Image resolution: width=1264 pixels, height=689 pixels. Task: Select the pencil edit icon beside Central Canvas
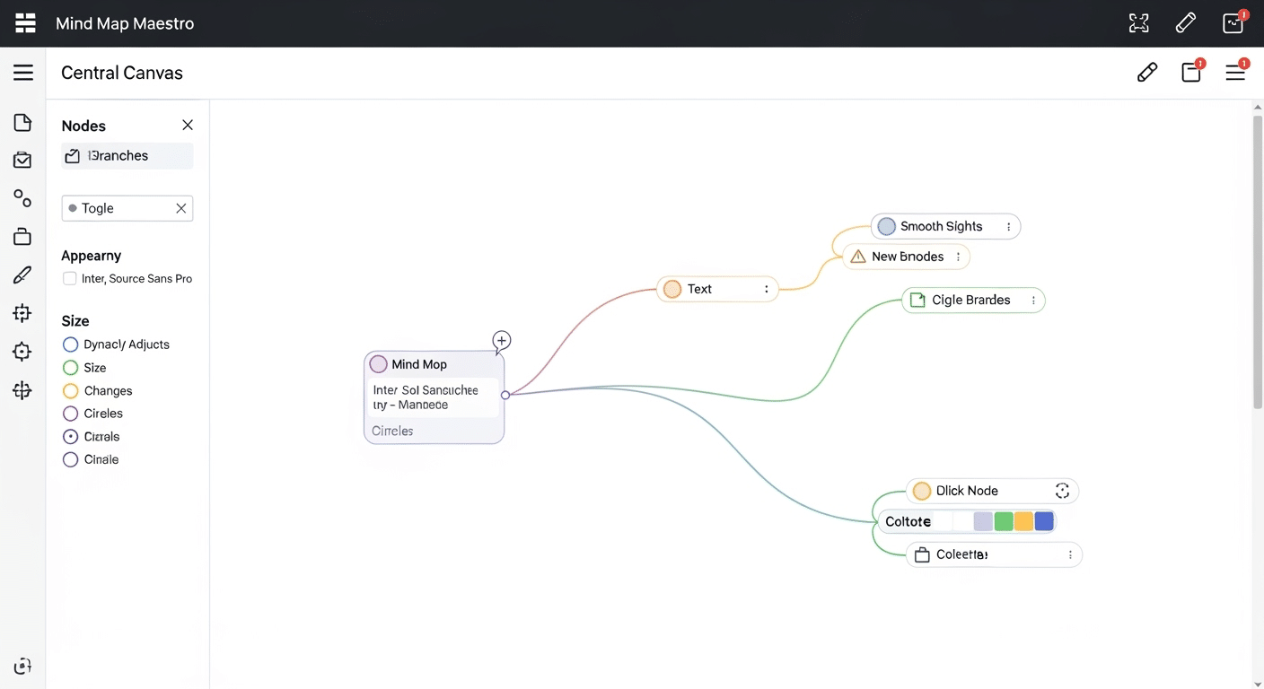tap(1146, 73)
